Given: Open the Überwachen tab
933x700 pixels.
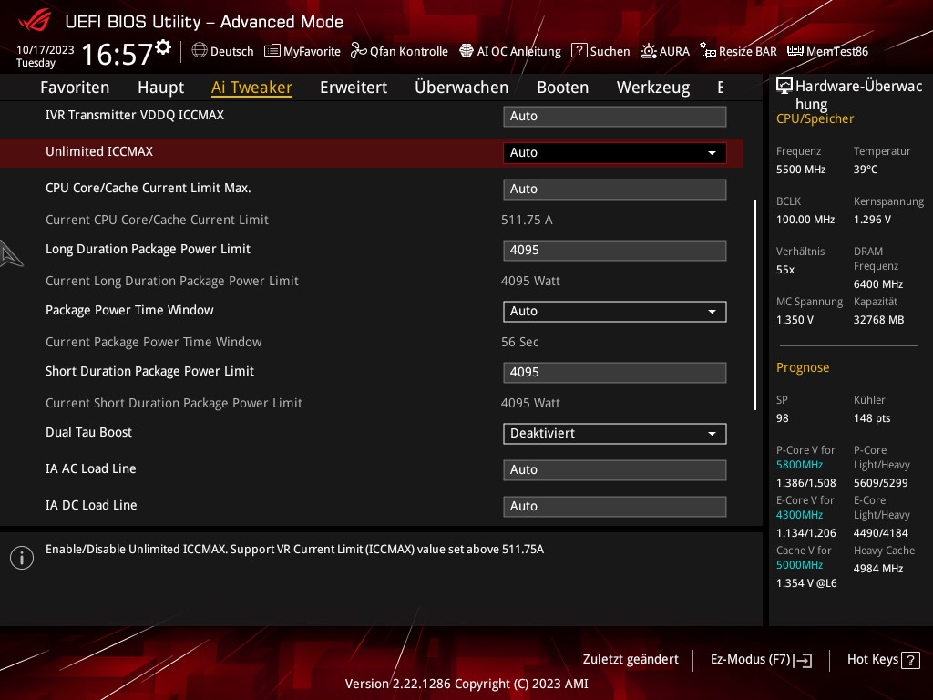Looking at the screenshot, I should pos(462,87).
